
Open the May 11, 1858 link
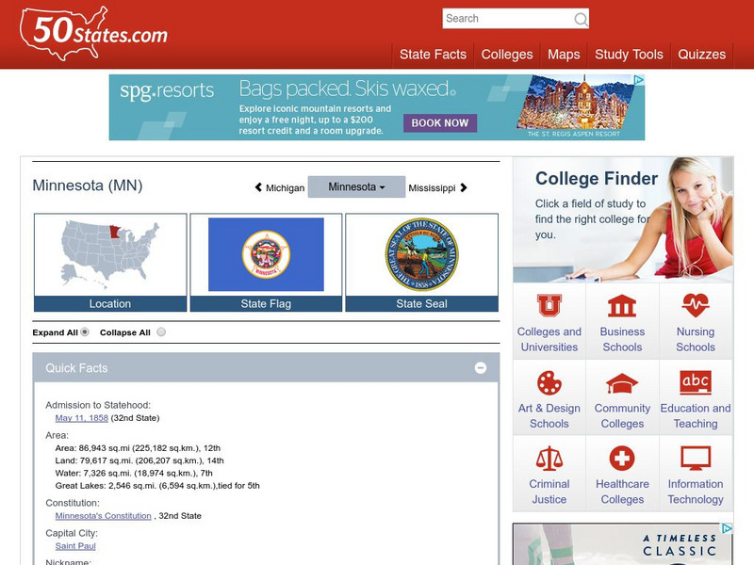pyautogui.click(x=82, y=418)
